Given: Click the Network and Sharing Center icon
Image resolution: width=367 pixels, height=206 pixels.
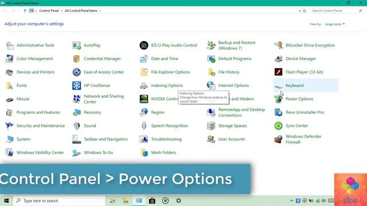Looking at the screenshot, I should (x=76, y=99).
